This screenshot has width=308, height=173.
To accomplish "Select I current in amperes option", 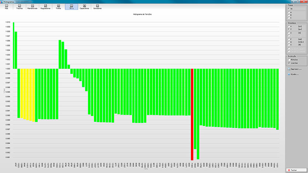I will 289,33.
